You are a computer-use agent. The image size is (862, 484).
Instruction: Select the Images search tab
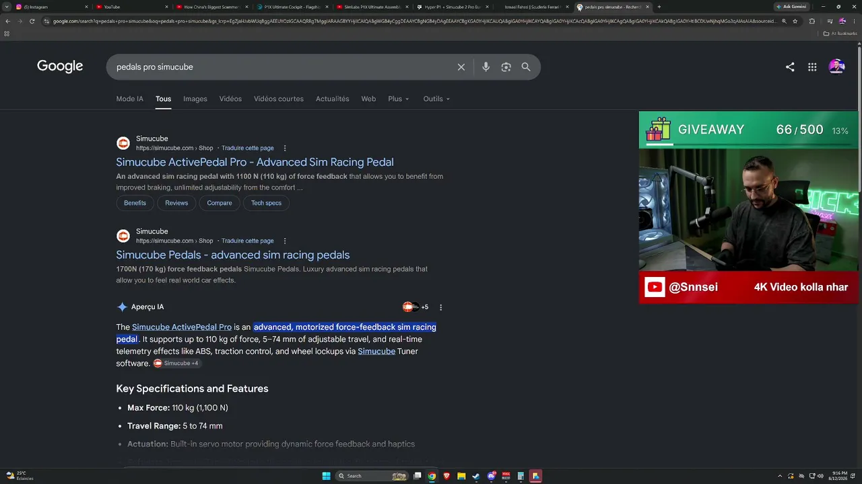pyautogui.click(x=195, y=99)
